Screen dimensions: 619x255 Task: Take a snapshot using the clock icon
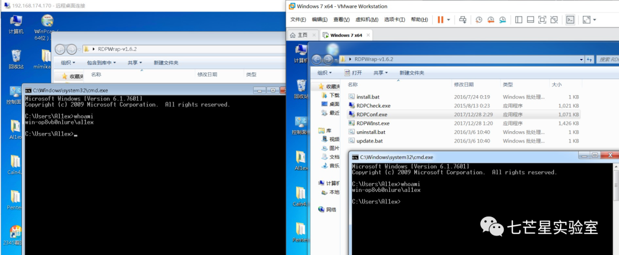coord(479,19)
